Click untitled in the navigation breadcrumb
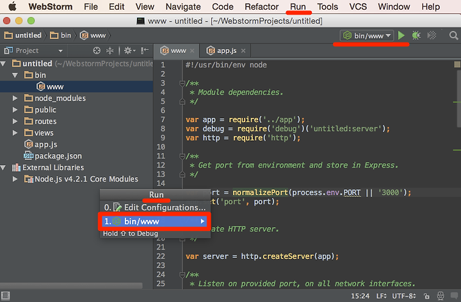The image size is (461, 302). click(x=23, y=36)
